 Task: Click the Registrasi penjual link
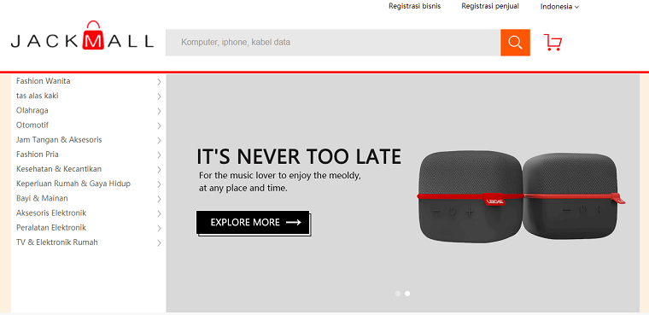click(x=490, y=6)
